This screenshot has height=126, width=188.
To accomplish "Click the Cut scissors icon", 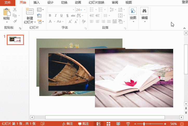I will click(x=15, y=10).
